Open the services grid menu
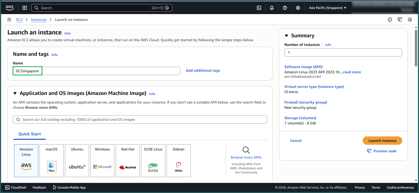The image size is (419, 193). pyautogui.click(x=25, y=8)
